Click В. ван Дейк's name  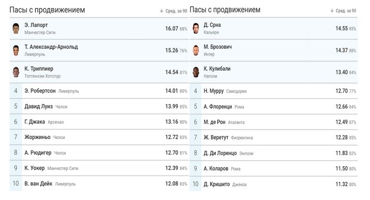pos(39,184)
